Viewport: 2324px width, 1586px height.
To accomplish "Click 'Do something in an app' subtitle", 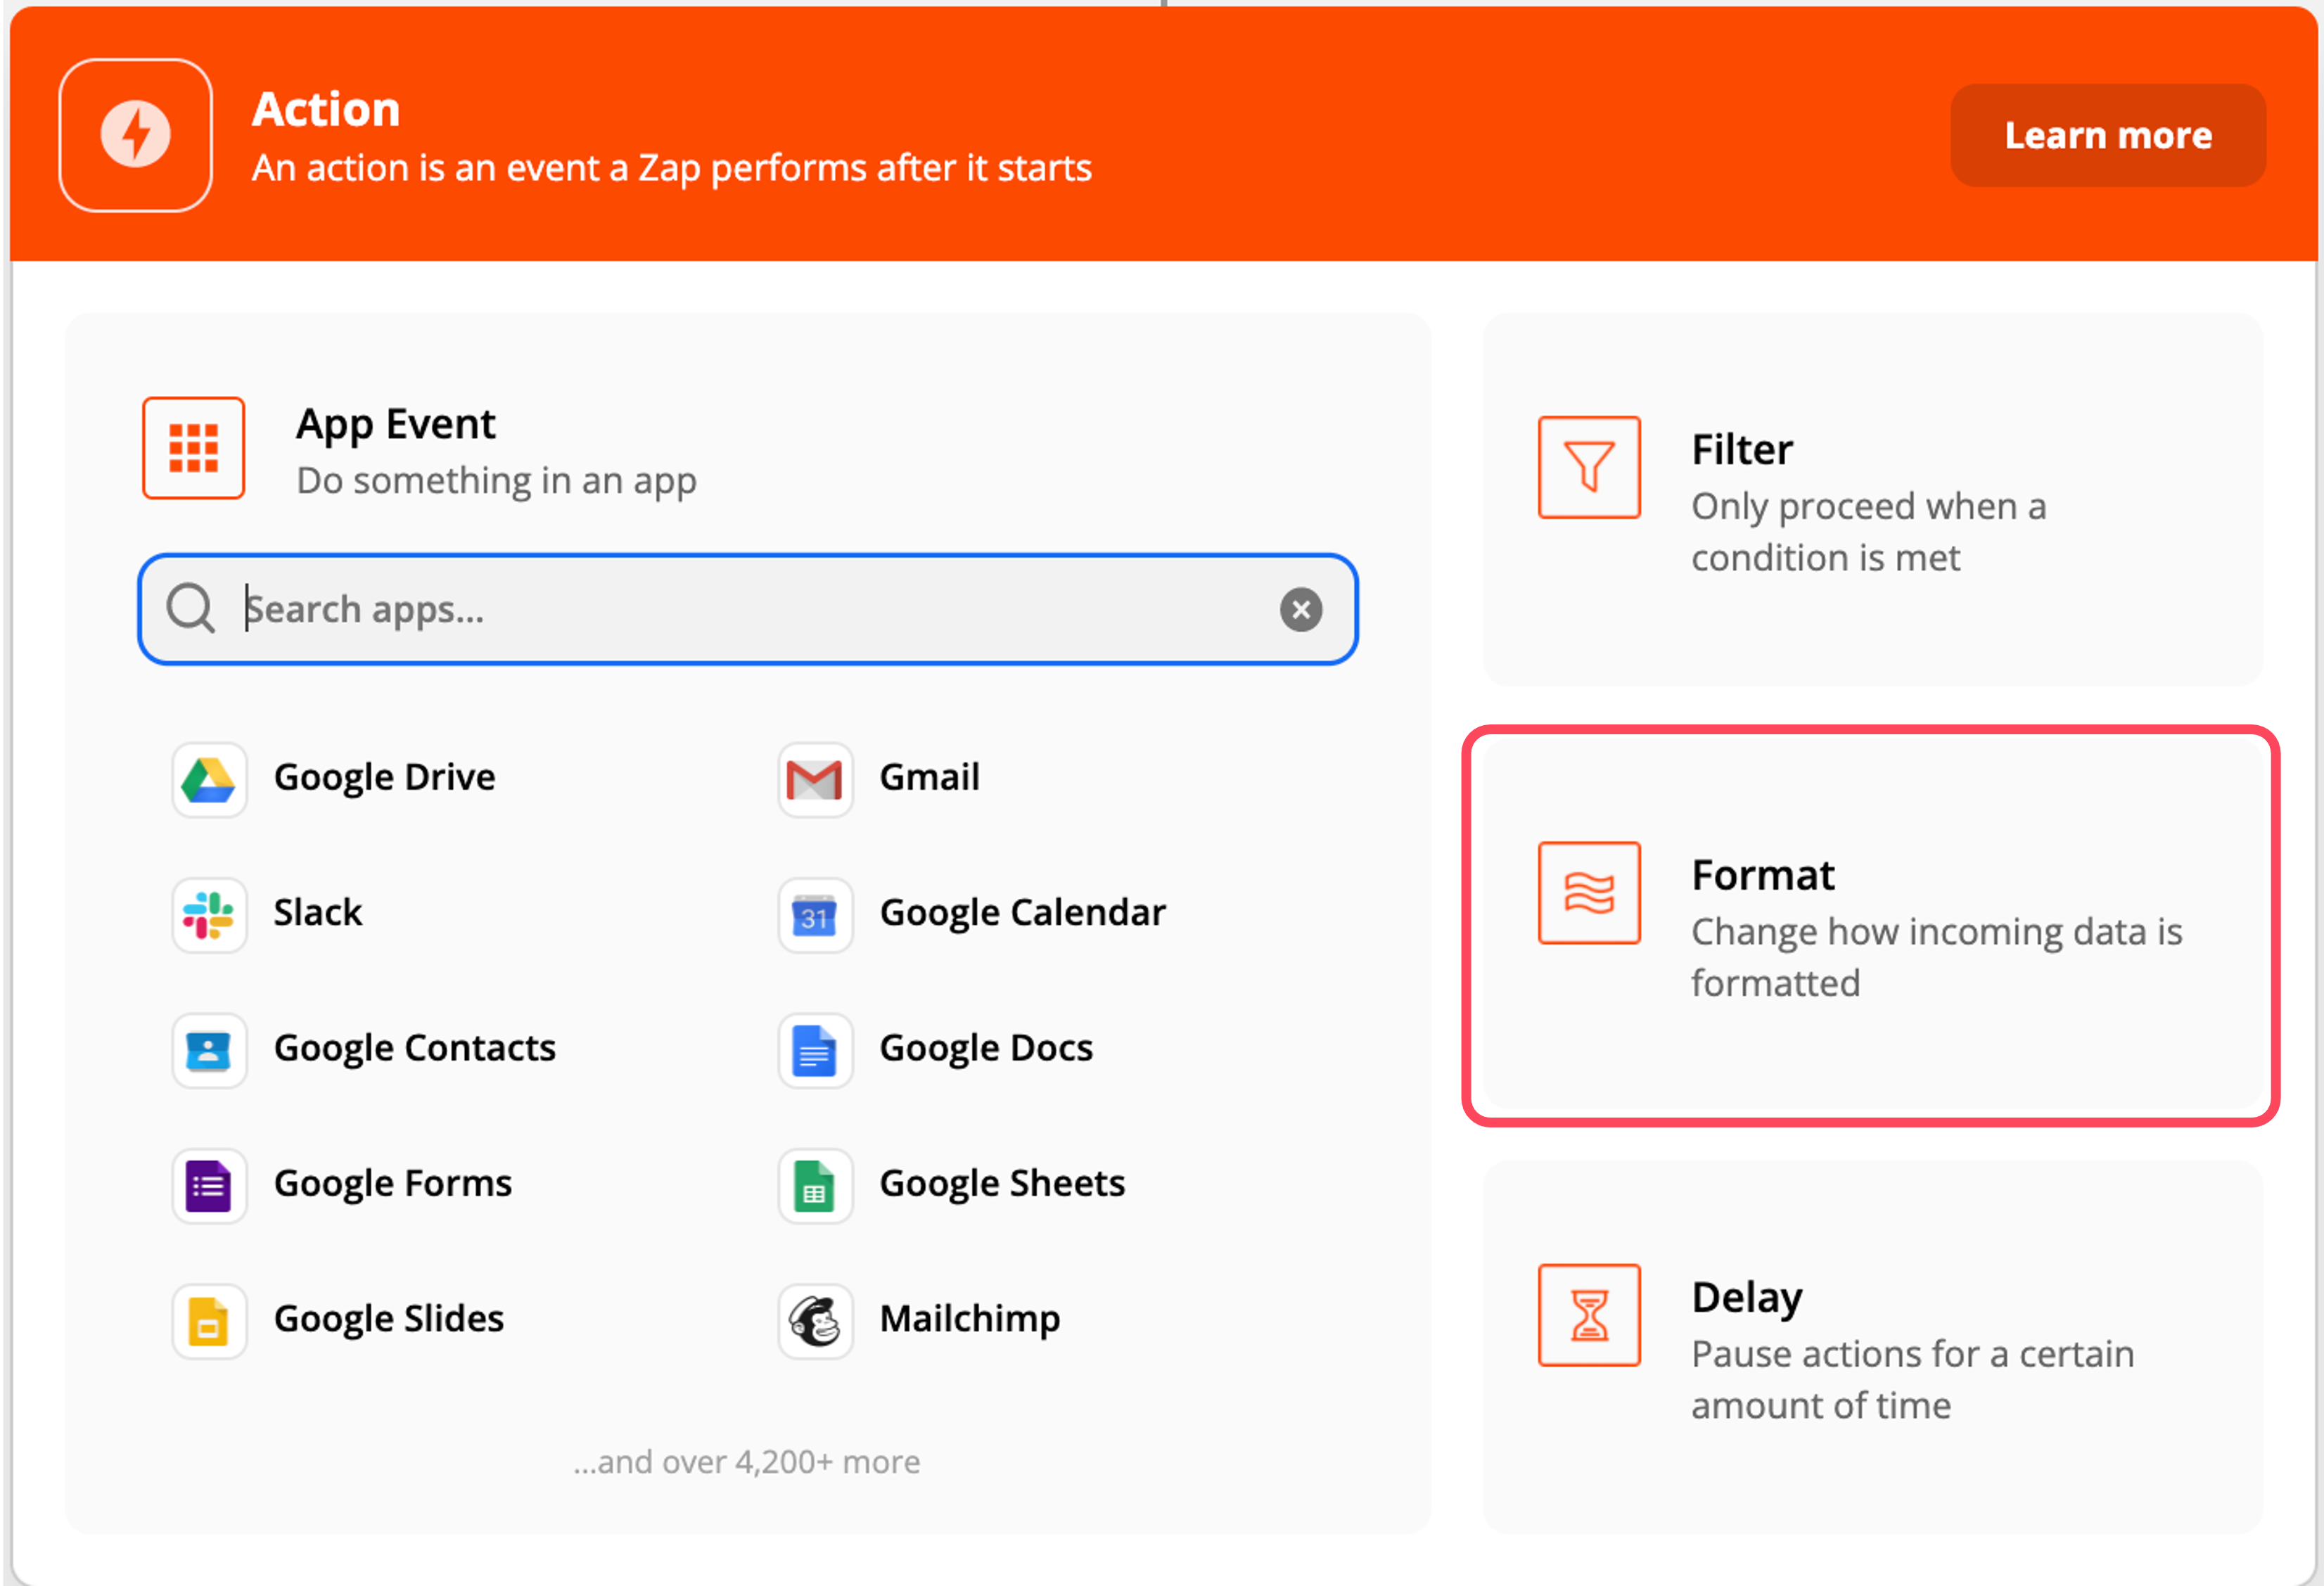I will click(x=497, y=481).
